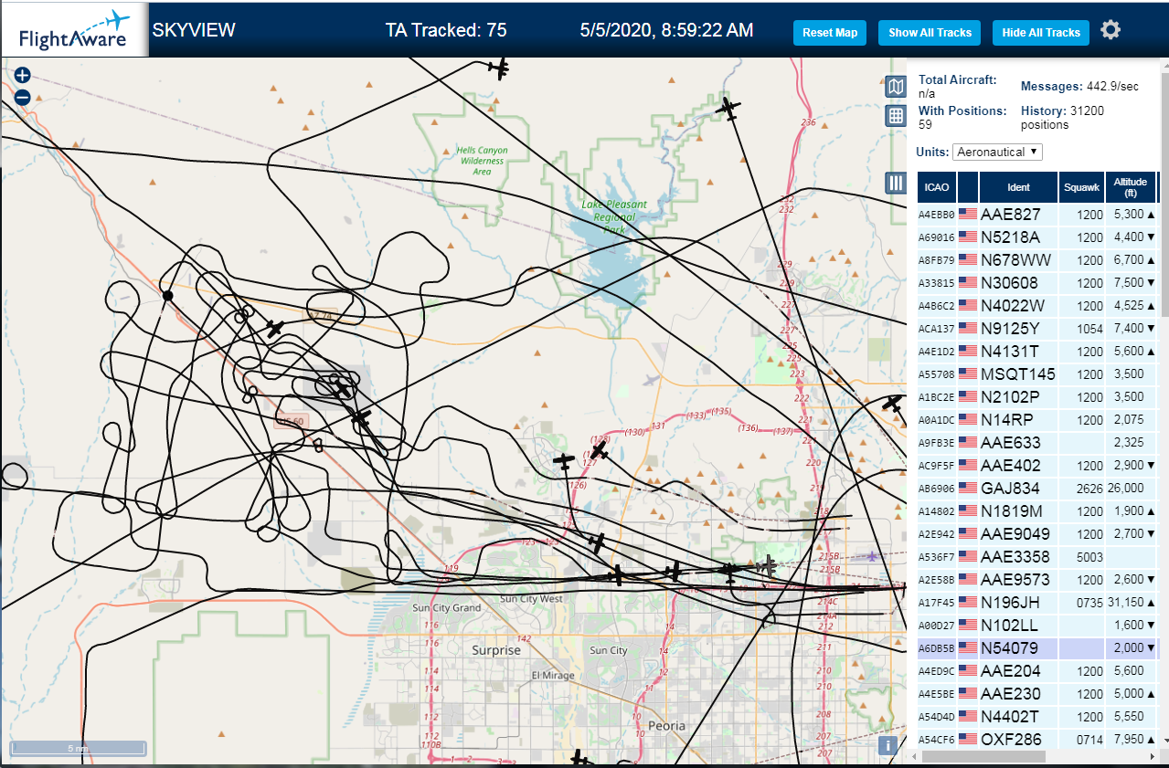The height and width of the screenshot is (768, 1169).
Task: Select aircraft row N2102P
Action: (x=1037, y=397)
